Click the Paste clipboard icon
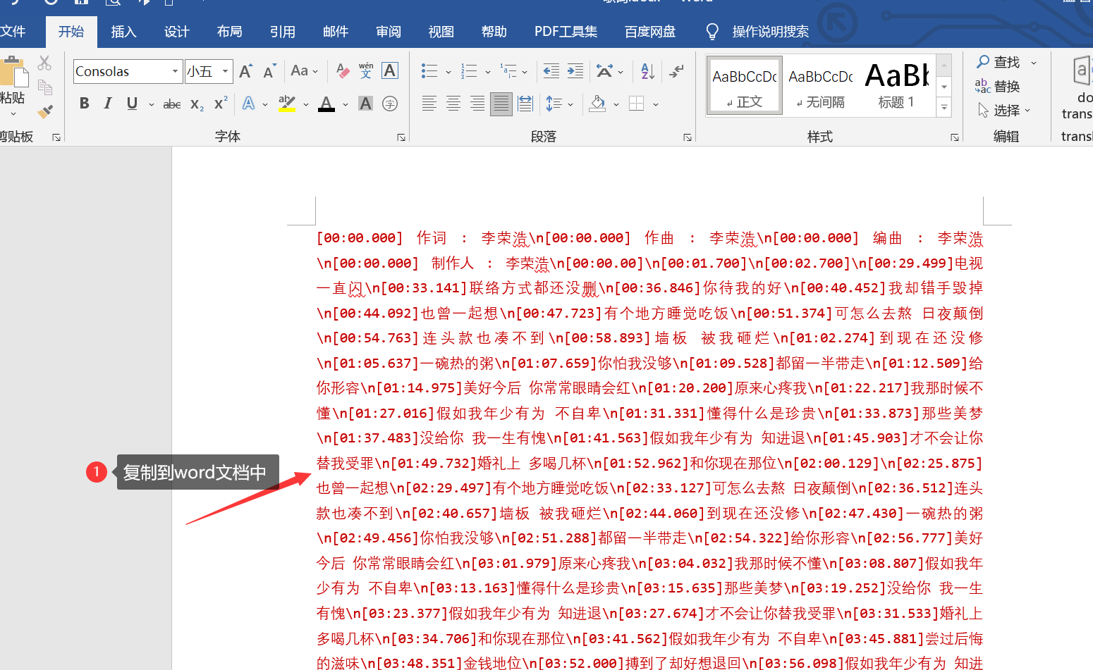The height and width of the screenshot is (670, 1093). (x=13, y=72)
